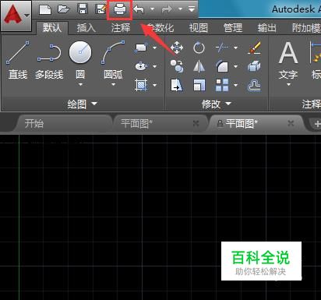Click the Explode tool icon
Screen dimensions: 321x300
(x=254, y=66)
